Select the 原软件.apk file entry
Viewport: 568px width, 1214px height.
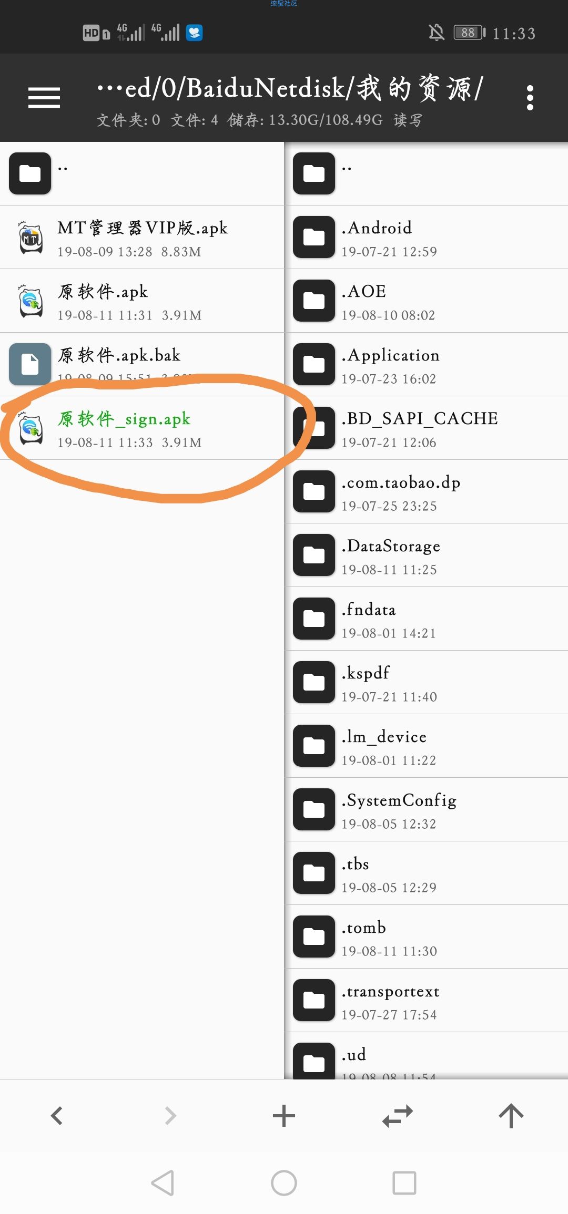[x=142, y=301]
